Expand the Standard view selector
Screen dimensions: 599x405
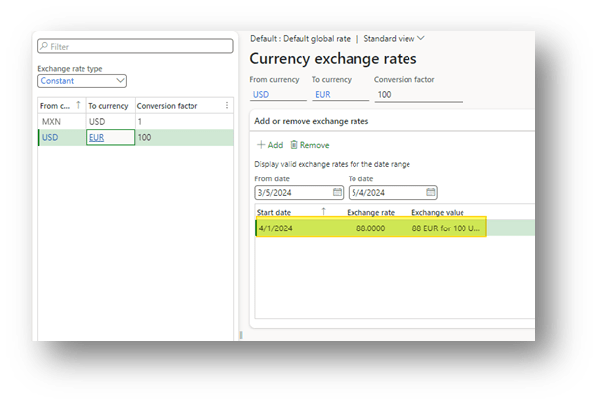point(421,38)
